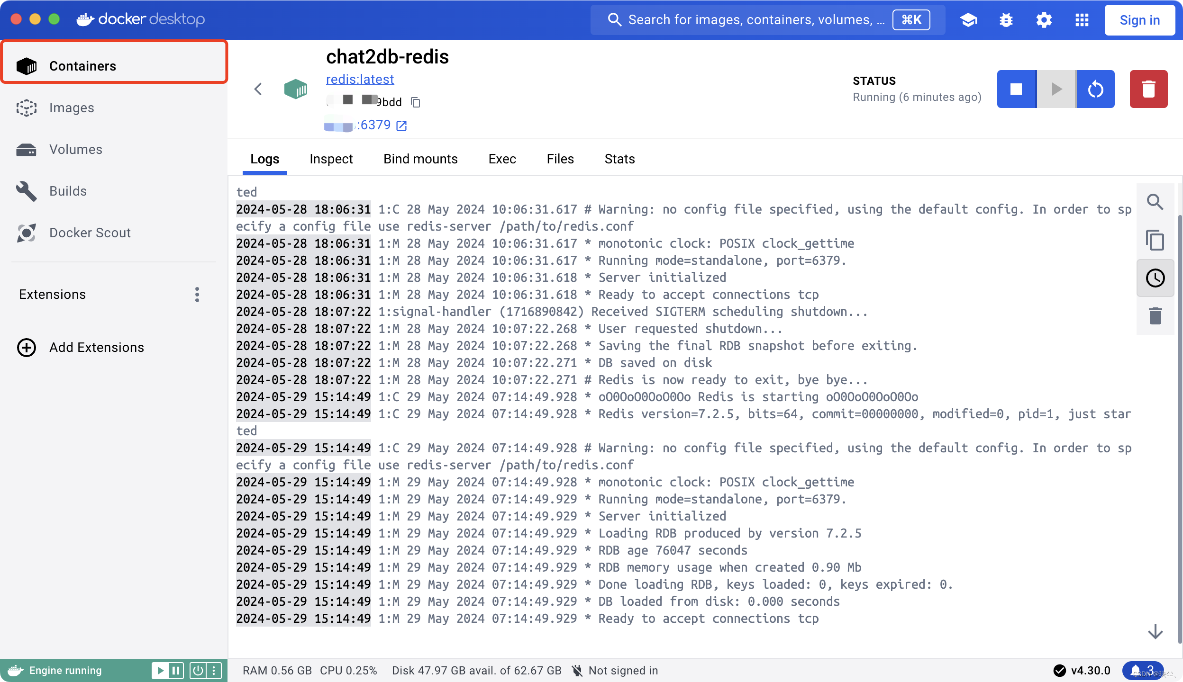Open the Images section

point(114,108)
